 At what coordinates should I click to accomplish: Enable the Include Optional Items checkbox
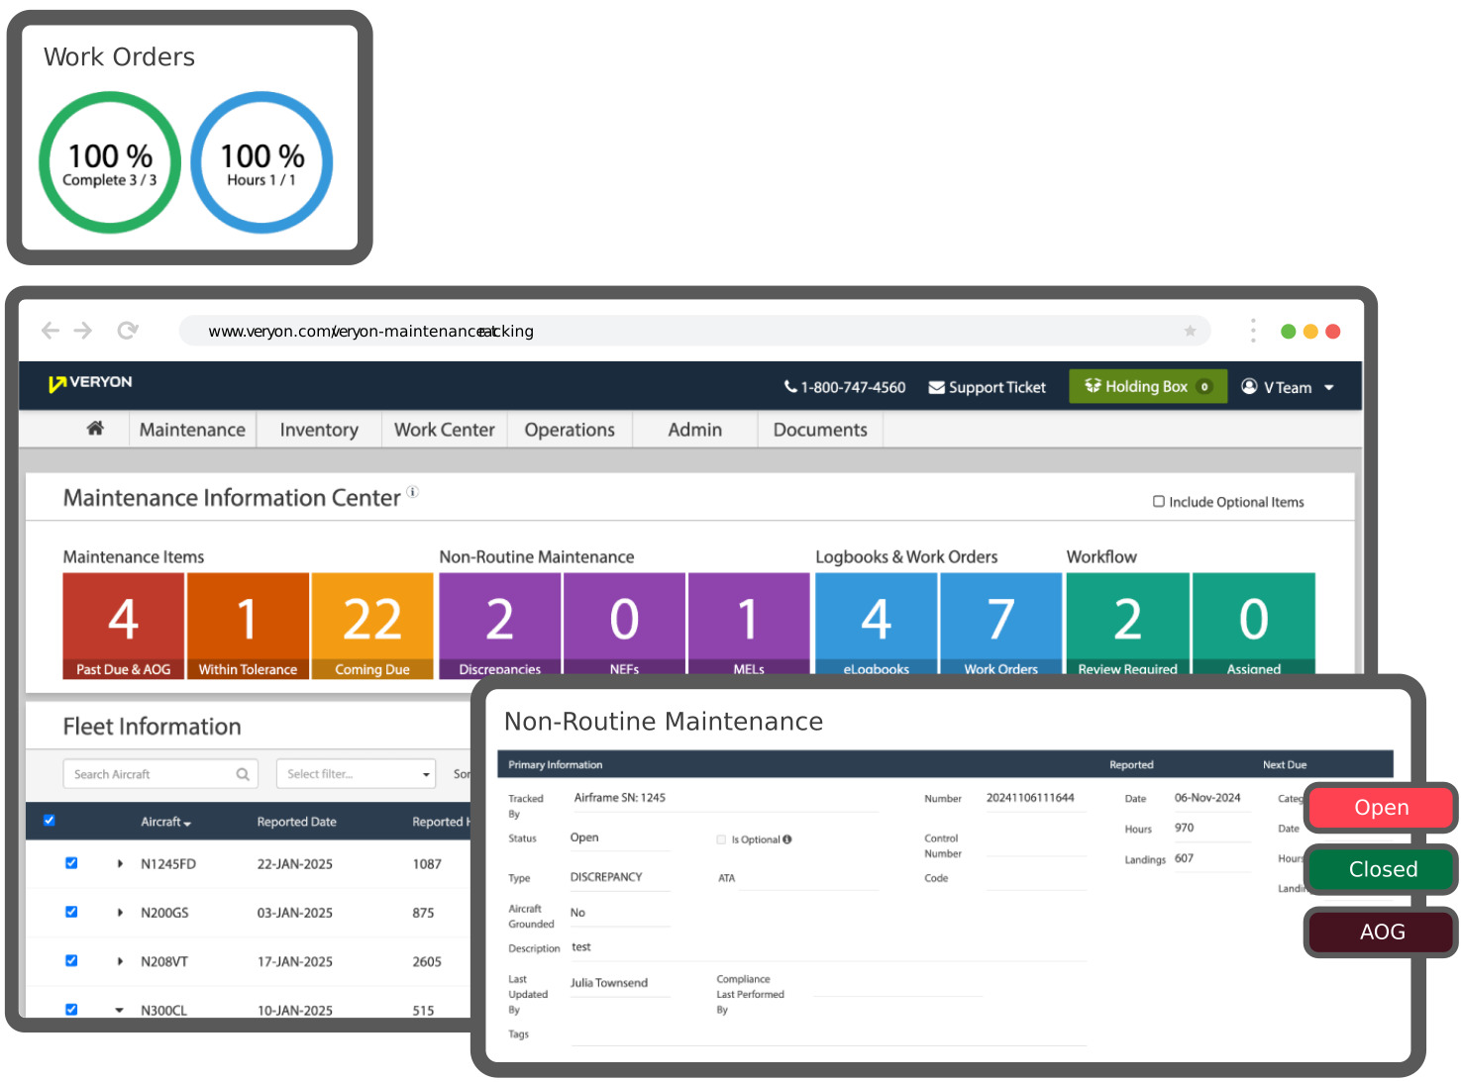(1159, 502)
